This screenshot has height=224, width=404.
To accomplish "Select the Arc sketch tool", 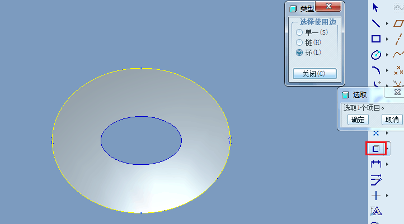I will pos(376,70).
